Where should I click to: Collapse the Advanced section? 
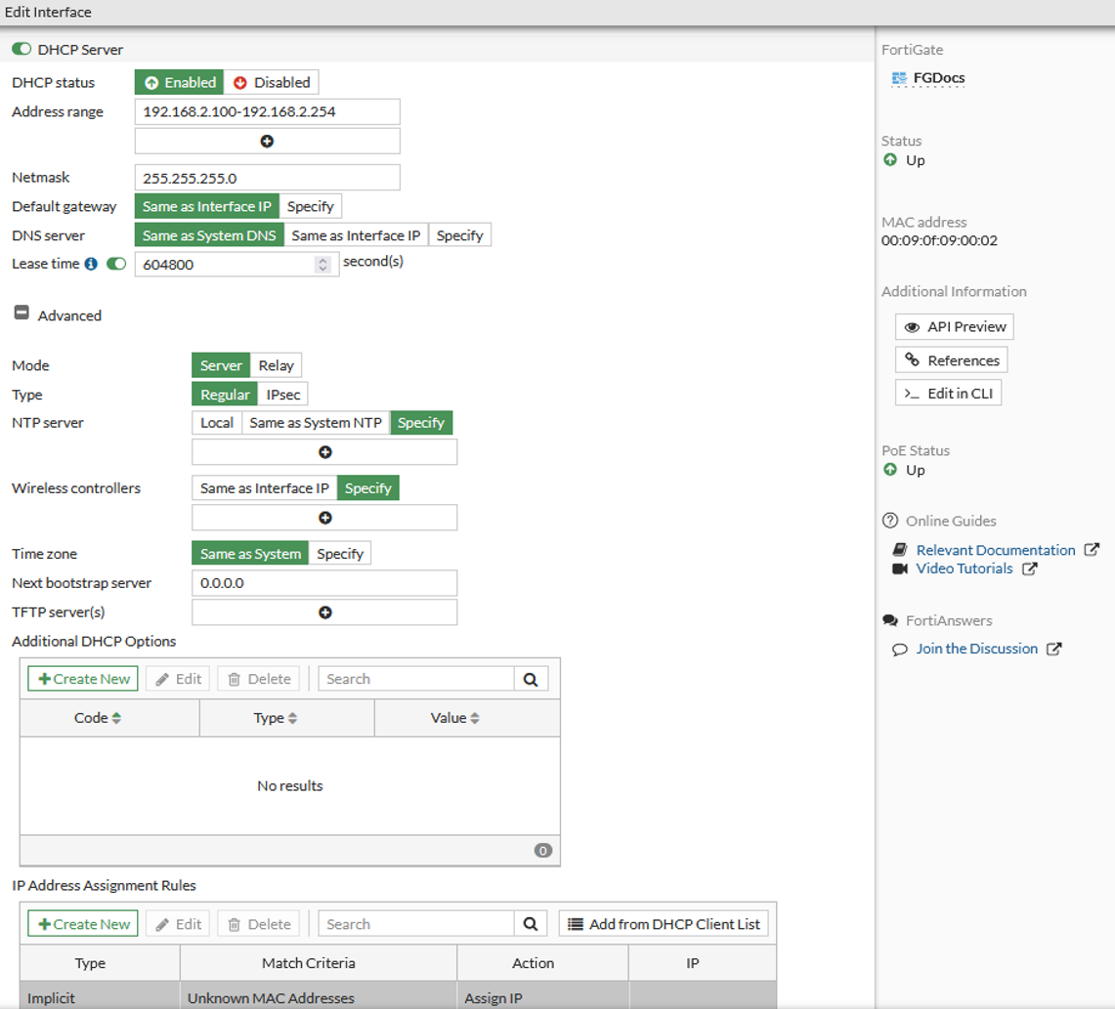pyautogui.click(x=22, y=313)
